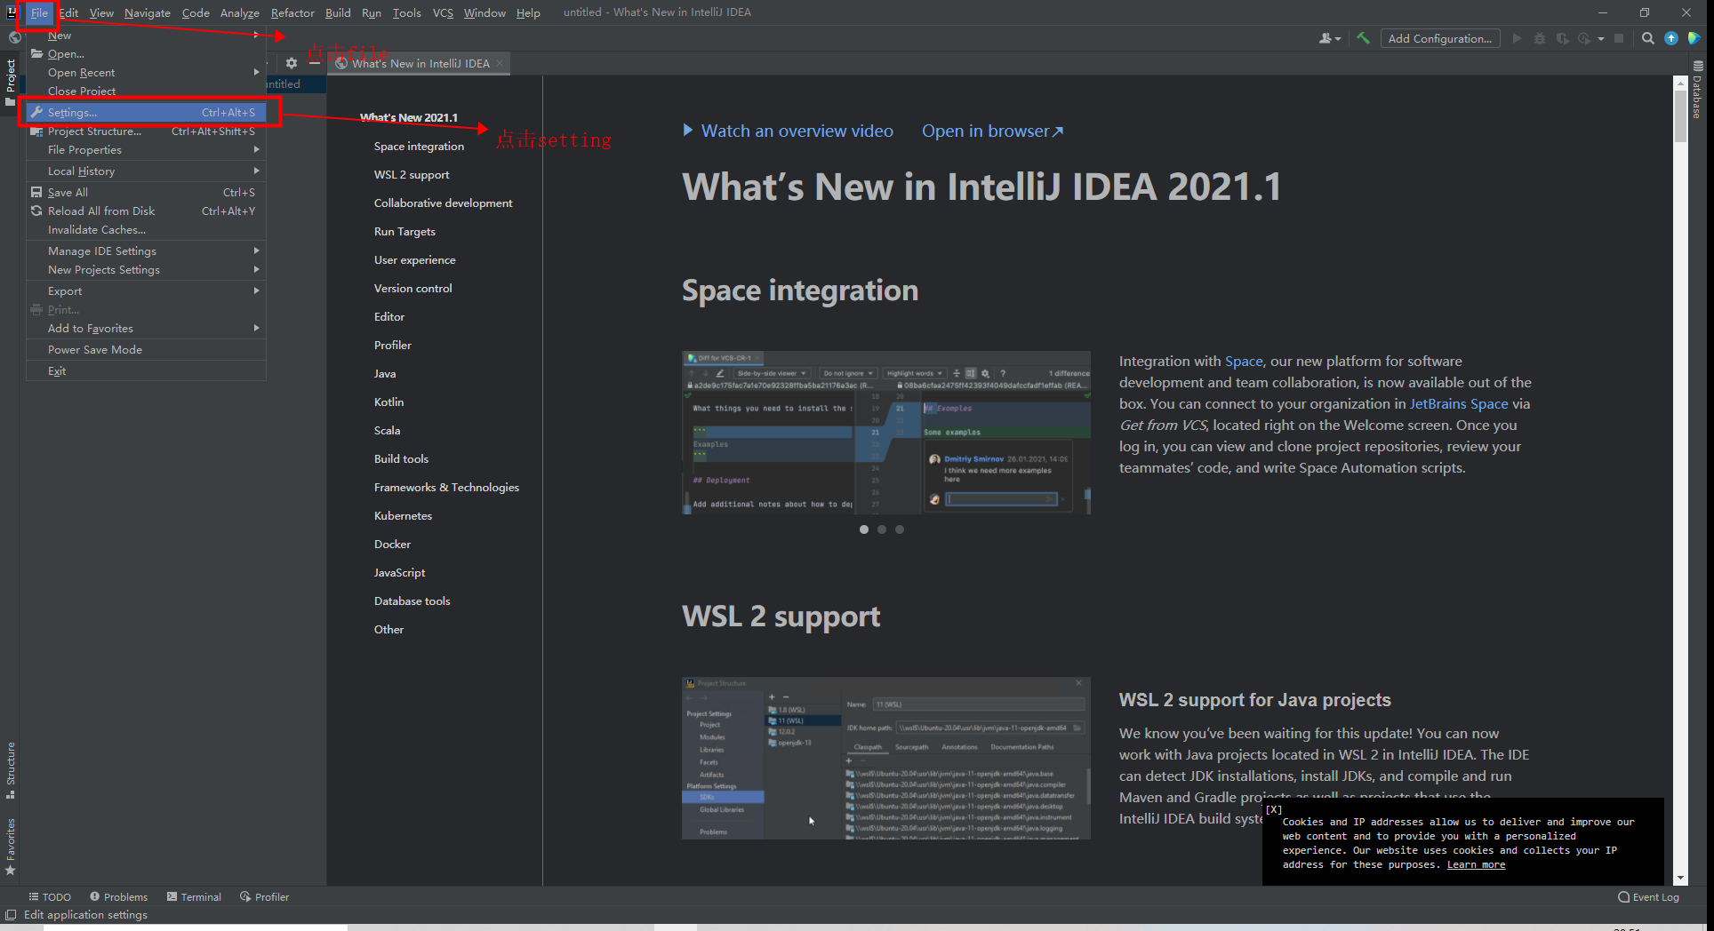The image size is (1714, 931).
Task: Follow the JetBrains Space link
Action: click(x=1459, y=404)
